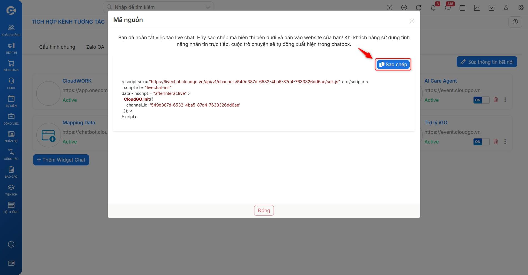Focus the Nhập để tìm kiếm search field
This screenshot has height=275, width=528.
click(x=158, y=7)
